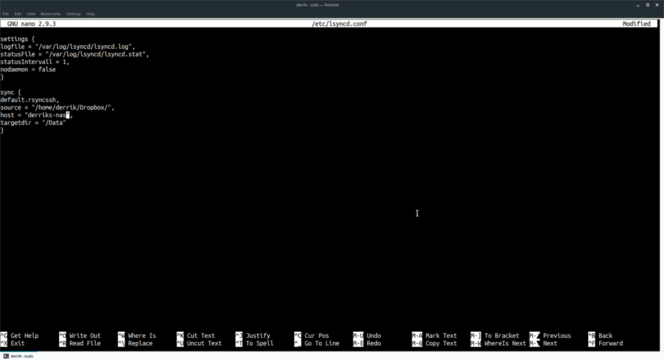Select the 'derrik : sudo' terminal tab

point(18,356)
